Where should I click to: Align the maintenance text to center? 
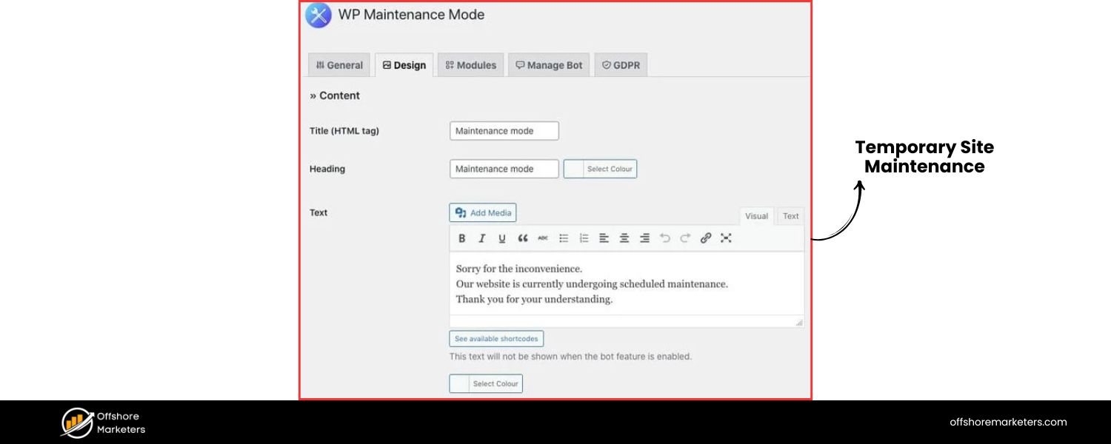(624, 238)
